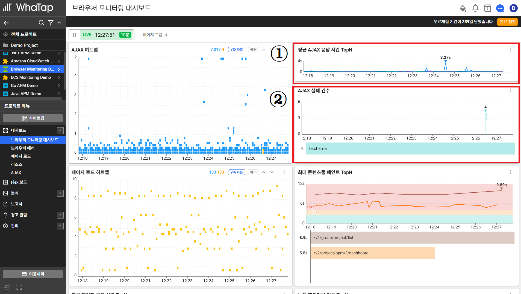The height and width of the screenshot is (294, 521).
Task: Open the project filter funnel icon
Action: 51,23
